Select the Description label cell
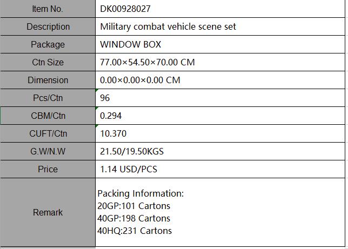Image resolution: width=348 pixels, height=249 pixels. pyautogui.click(x=48, y=26)
